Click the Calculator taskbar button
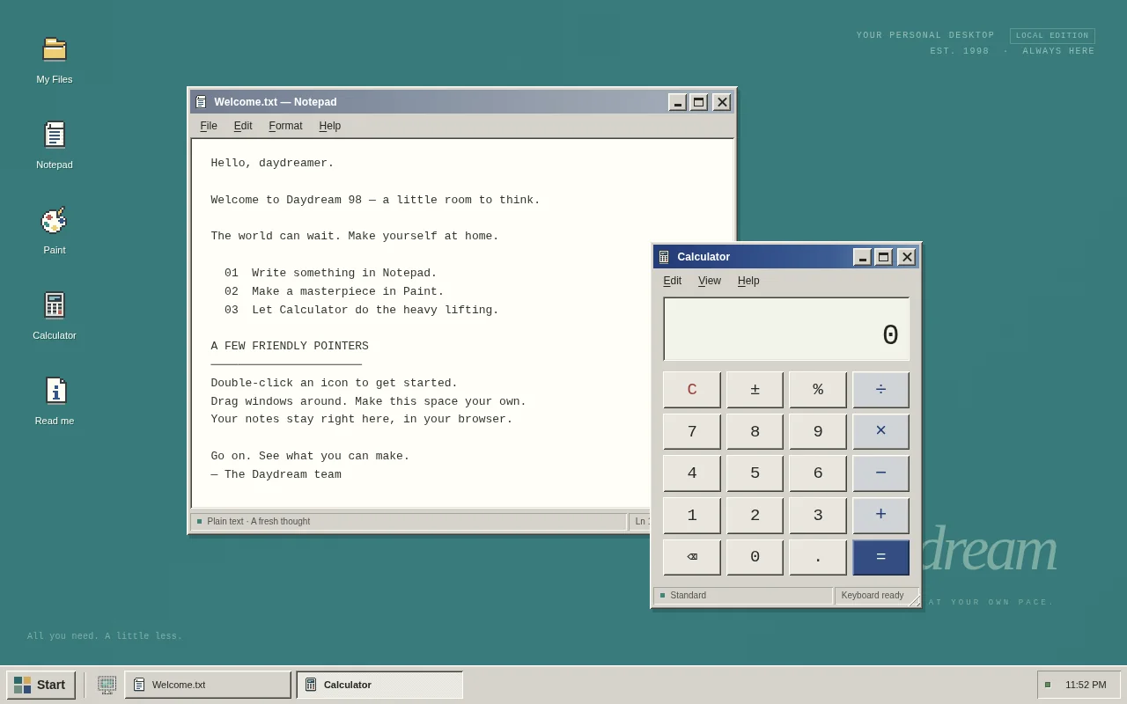1127x704 pixels. pyautogui.click(x=379, y=685)
